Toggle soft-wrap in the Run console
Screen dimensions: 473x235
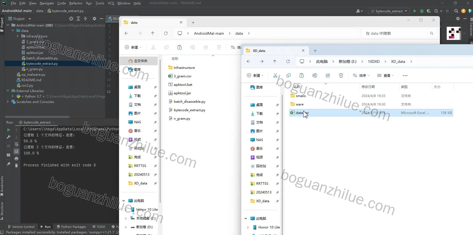tap(16, 144)
